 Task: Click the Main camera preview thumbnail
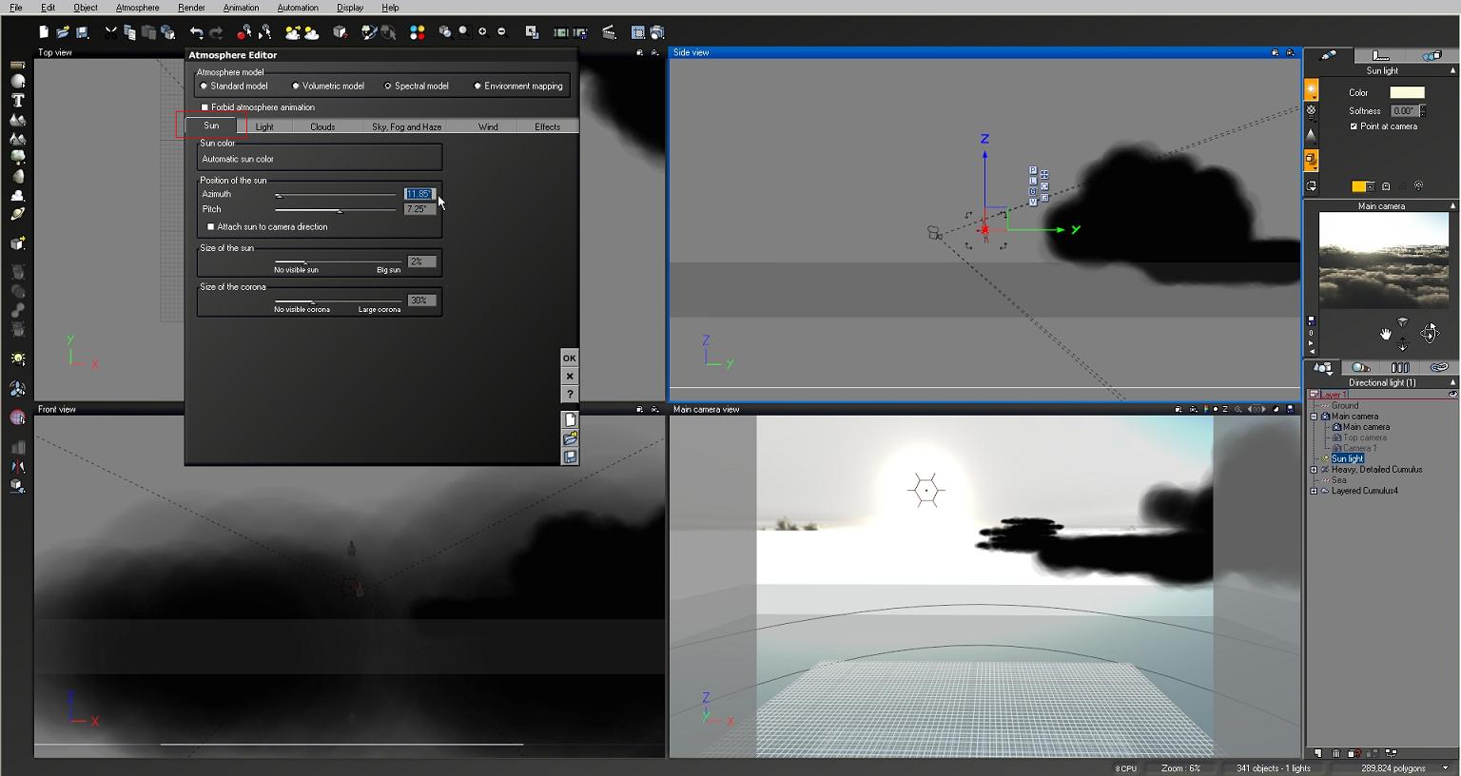click(x=1383, y=260)
